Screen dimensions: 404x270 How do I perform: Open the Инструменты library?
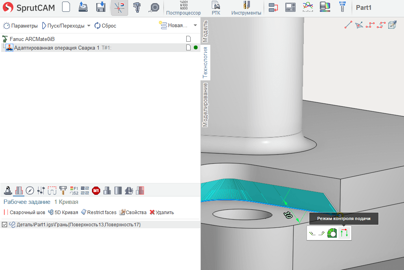(x=246, y=8)
